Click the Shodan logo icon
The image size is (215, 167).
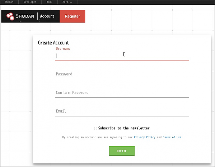click(x=10, y=16)
